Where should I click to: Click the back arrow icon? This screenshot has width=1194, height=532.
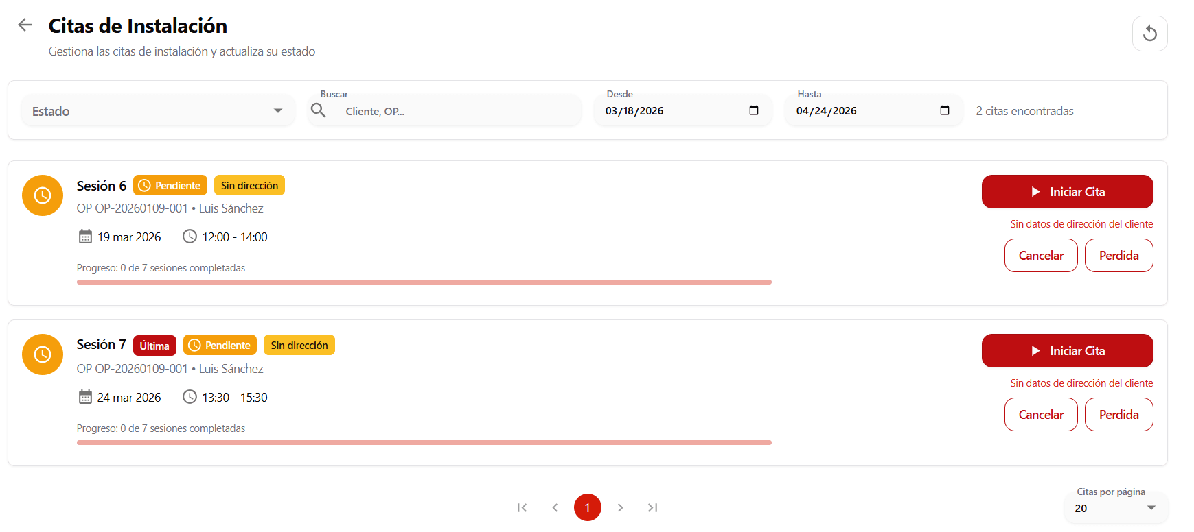tap(25, 25)
